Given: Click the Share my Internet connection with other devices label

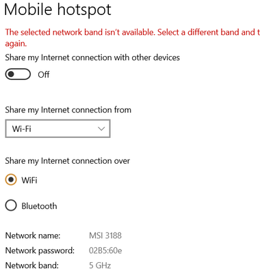Looking at the screenshot, I should [x=92, y=57].
